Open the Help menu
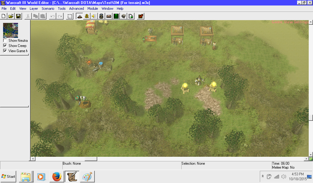The image size is (313, 183). 120,9
